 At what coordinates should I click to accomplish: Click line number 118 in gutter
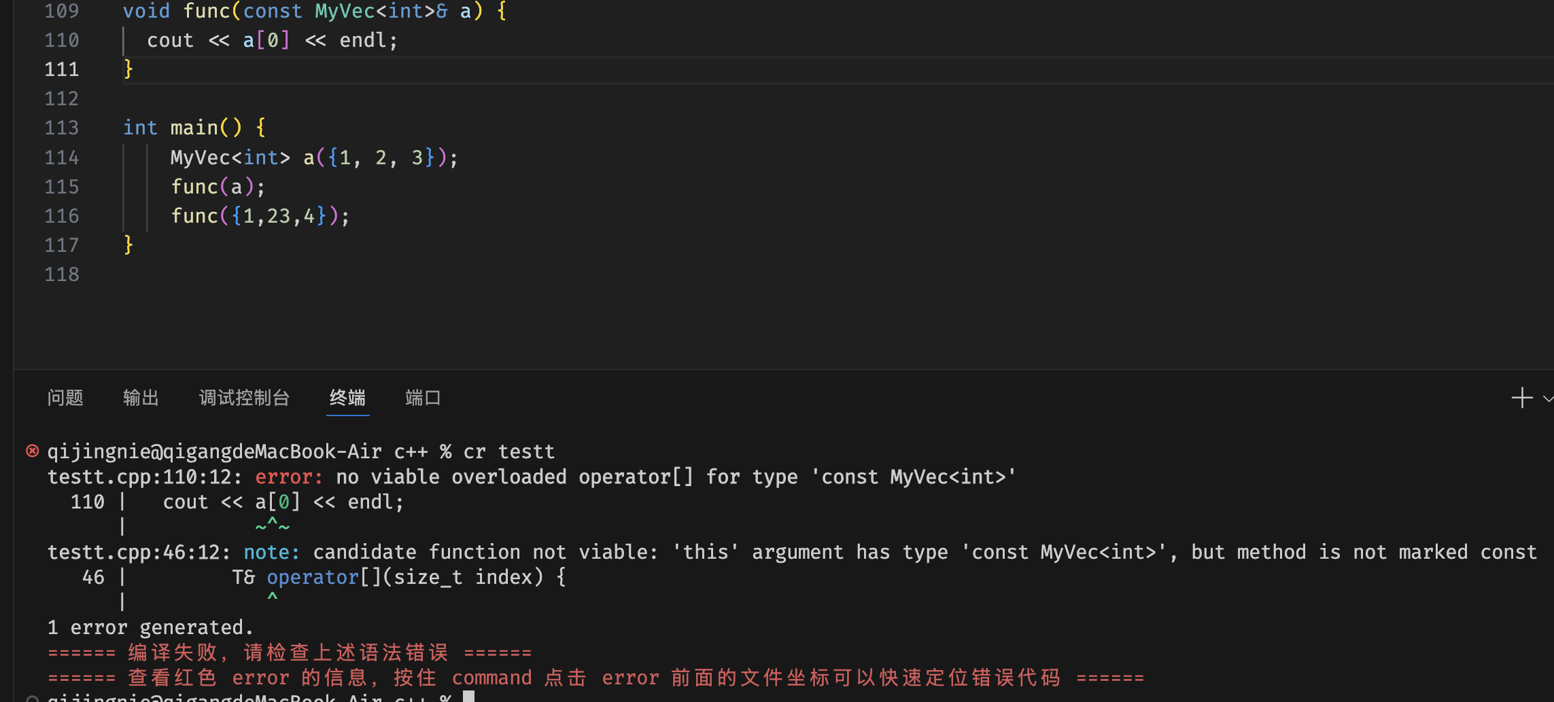point(62,274)
